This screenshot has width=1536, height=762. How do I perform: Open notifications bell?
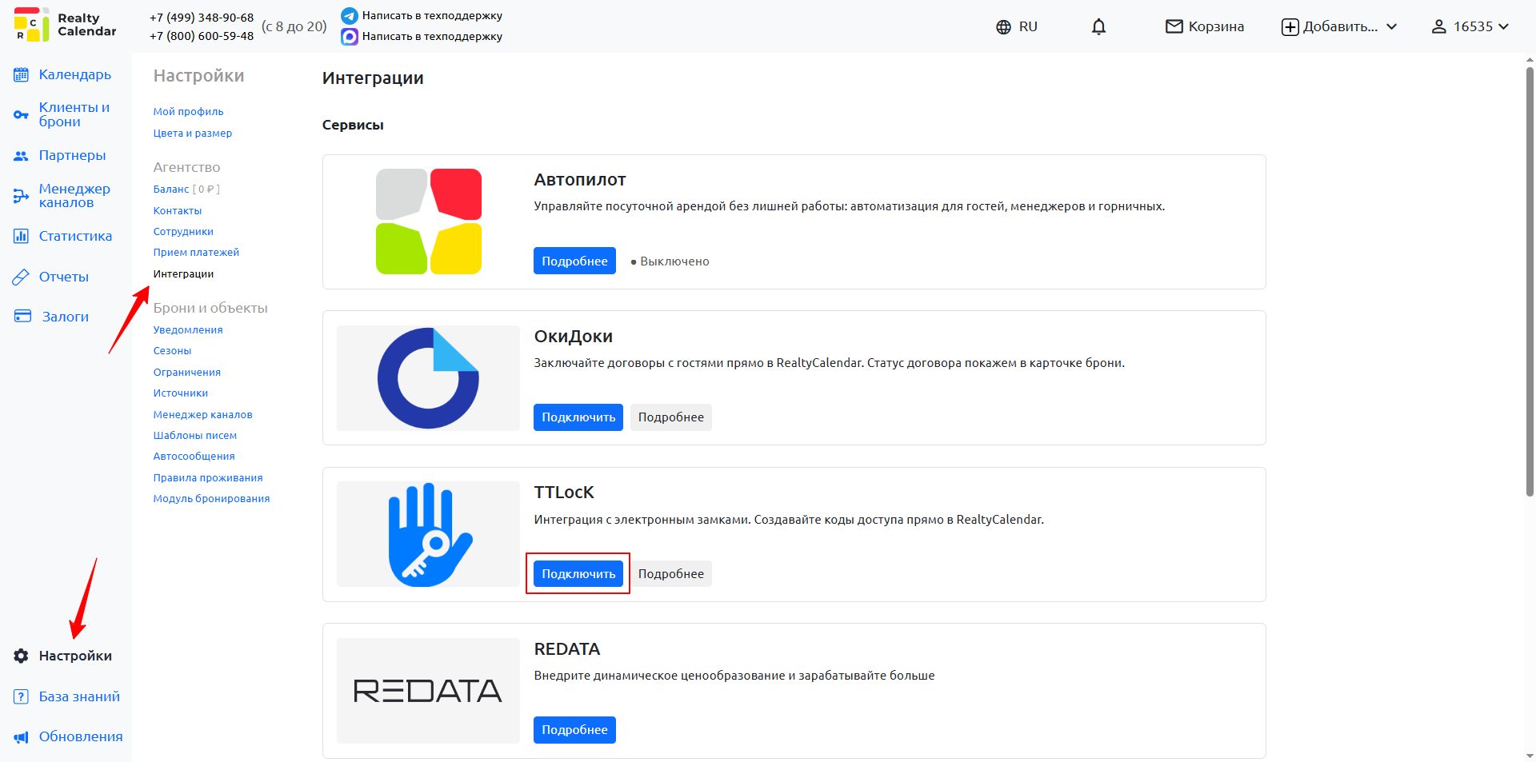point(1098,27)
